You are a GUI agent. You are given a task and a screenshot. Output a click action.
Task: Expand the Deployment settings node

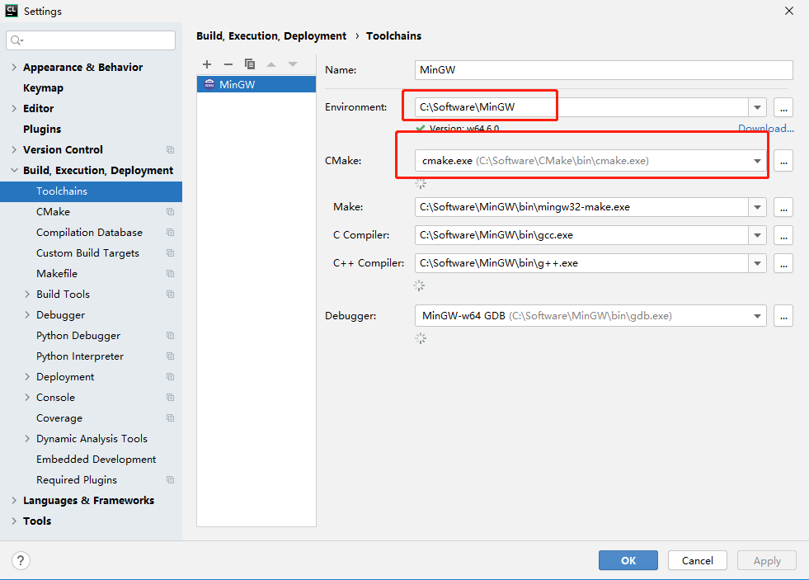[x=27, y=377]
